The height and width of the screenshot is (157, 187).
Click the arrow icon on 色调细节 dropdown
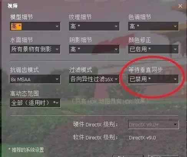[x=175, y=26]
